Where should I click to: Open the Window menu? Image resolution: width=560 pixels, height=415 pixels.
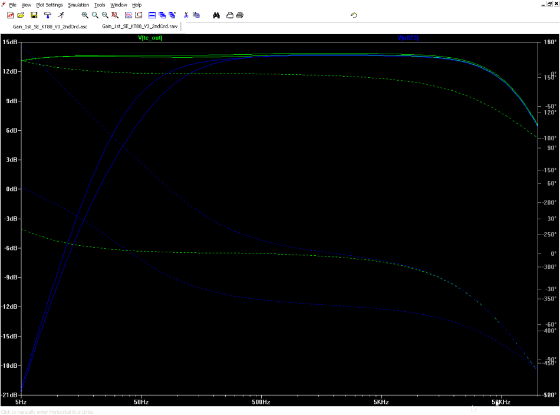click(118, 5)
